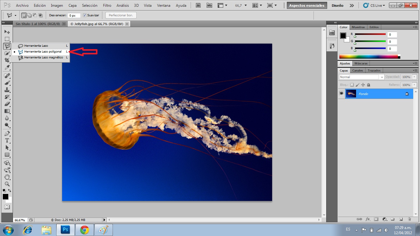Select the Pen tool

(7, 133)
